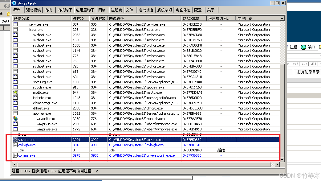
Task: Click the globe icon beside 端口
Action: point(303,47)
